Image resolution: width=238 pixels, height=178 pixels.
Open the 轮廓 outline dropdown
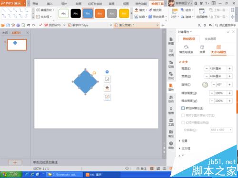tap(141, 17)
